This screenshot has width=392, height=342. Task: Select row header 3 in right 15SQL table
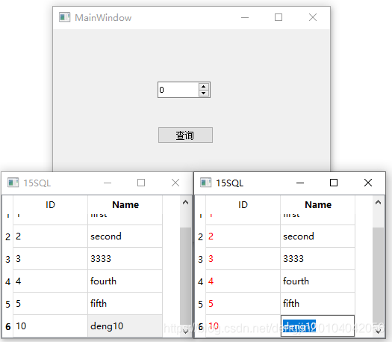pyautogui.click(x=200, y=259)
